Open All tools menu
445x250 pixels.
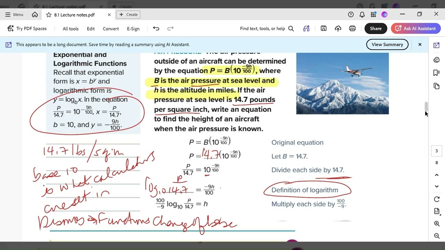71,29
